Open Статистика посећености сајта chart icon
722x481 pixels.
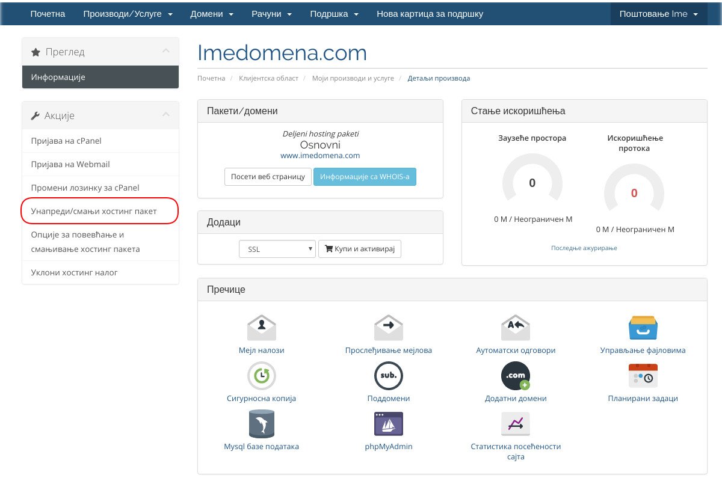coord(516,424)
